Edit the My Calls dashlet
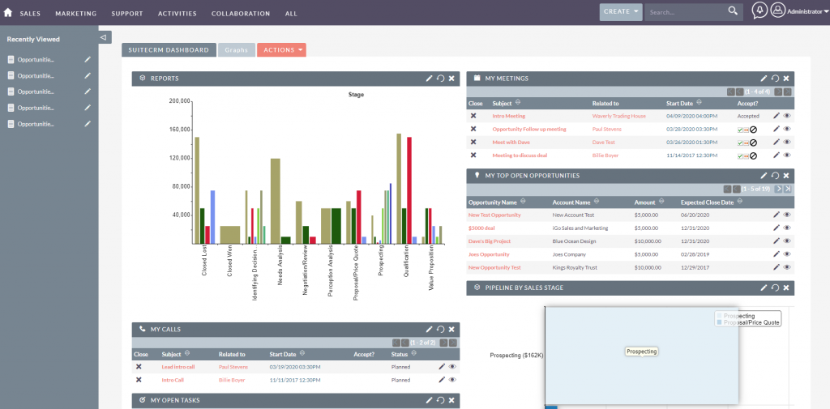This screenshot has height=409, width=830. pyautogui.click(x=430, y=329)
